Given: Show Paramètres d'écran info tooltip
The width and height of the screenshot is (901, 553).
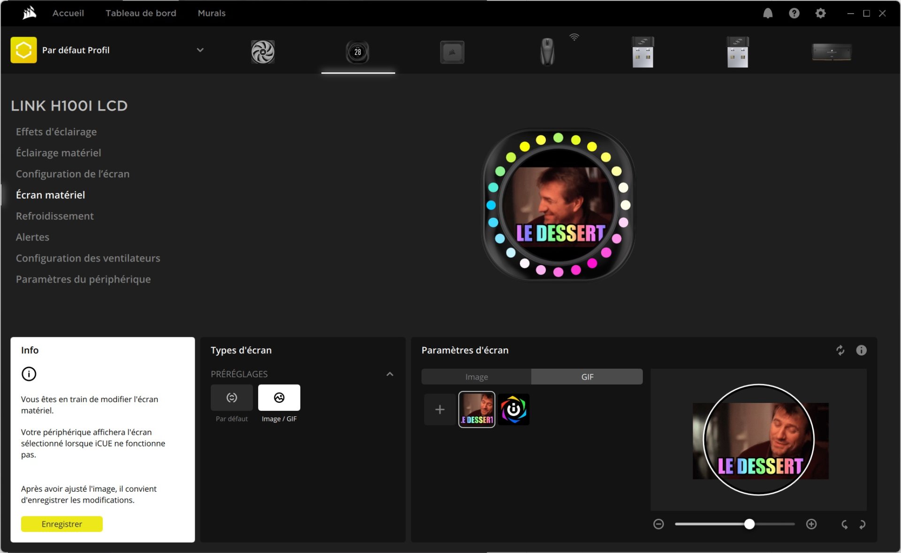Looking at the screenshot, I should pos(861,350).
